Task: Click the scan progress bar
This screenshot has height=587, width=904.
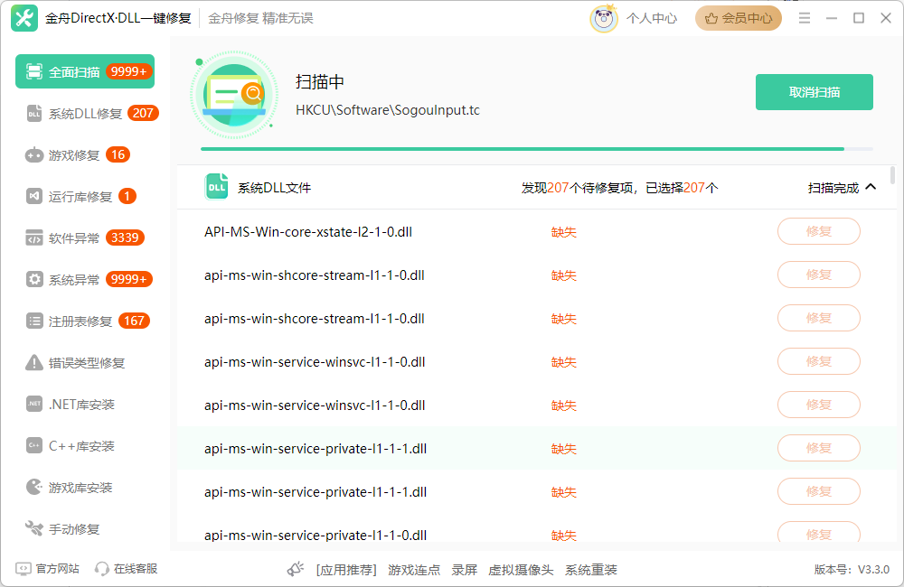Action: (x=537, y=149)
